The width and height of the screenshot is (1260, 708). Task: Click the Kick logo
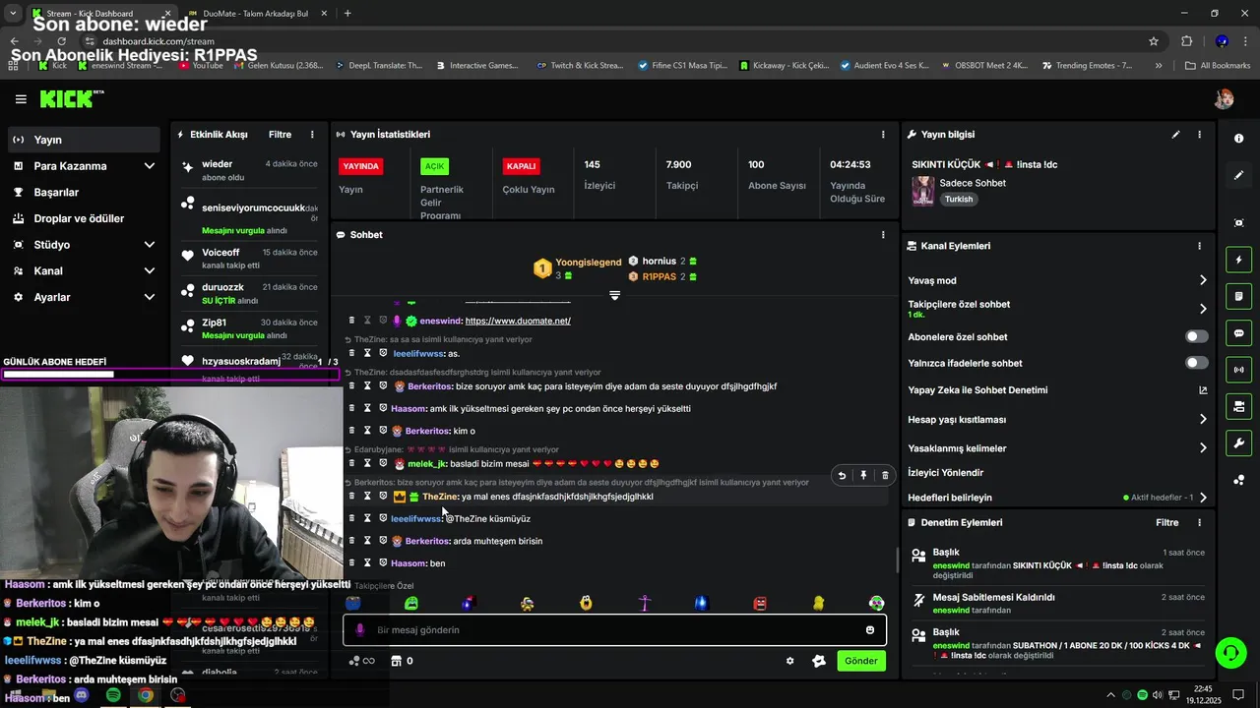point(71,99)
